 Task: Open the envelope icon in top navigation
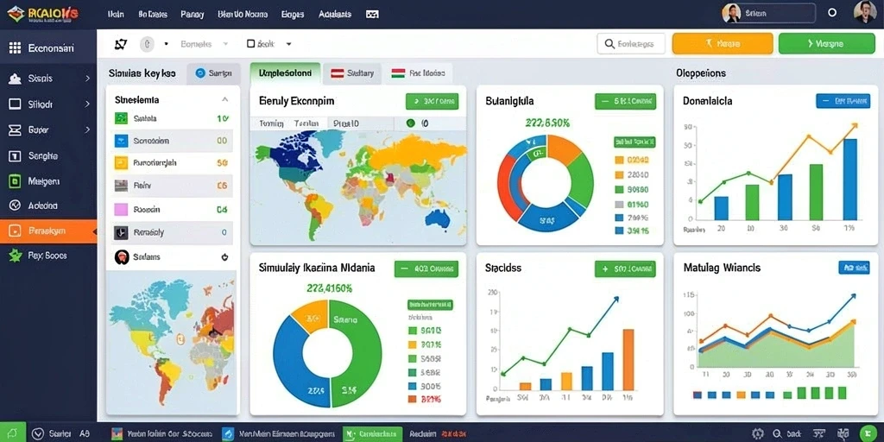tap(372, 15)
